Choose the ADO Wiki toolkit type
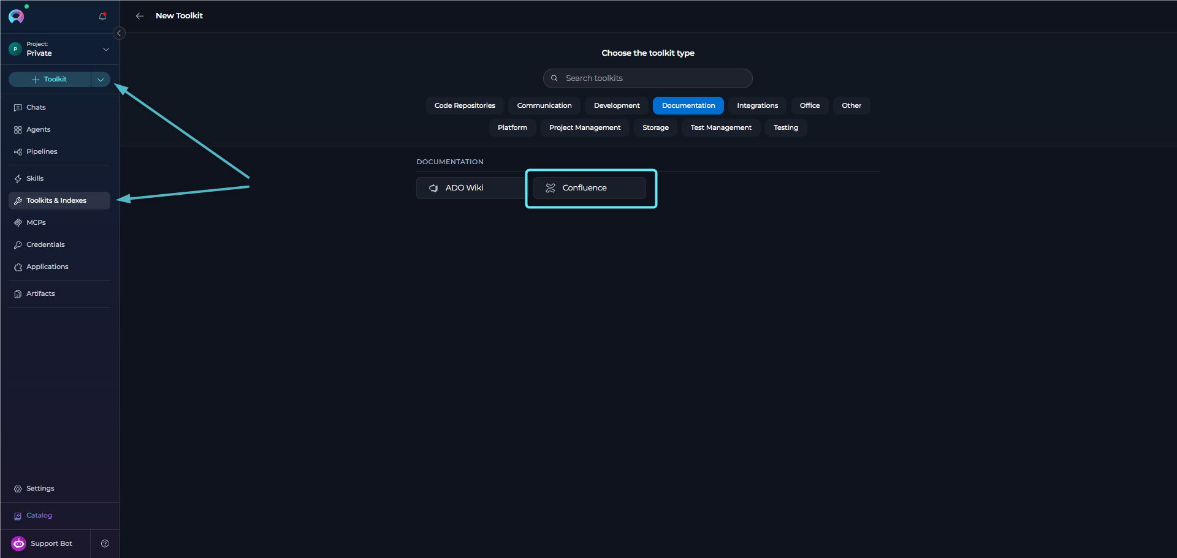 pyautogui.click(x=470, y=188)
